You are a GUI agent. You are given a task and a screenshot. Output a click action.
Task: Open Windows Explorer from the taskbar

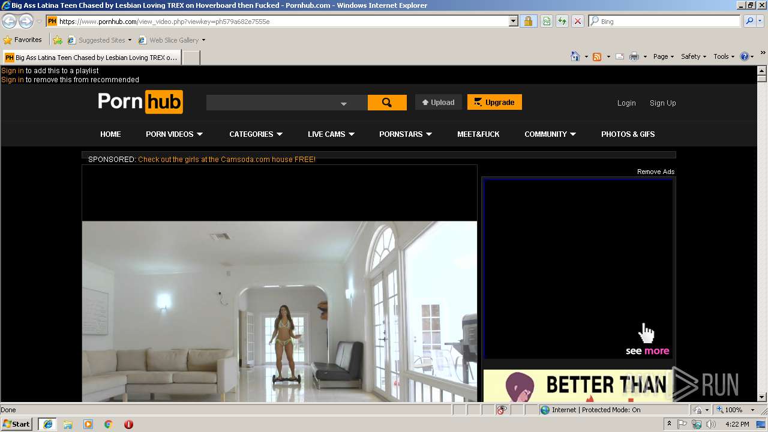(68, 424)
